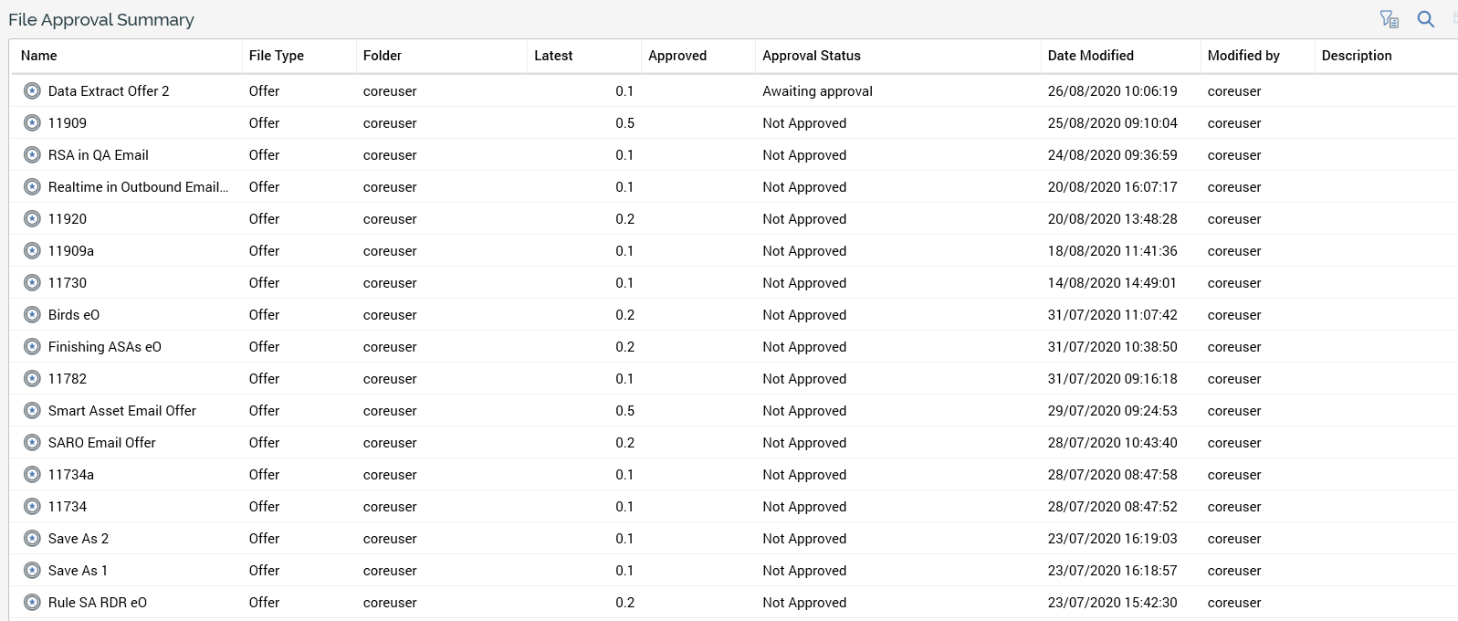Select the 11734a offer row
The width and height of the screenshot is (1458, 621).
click(70, 475)
